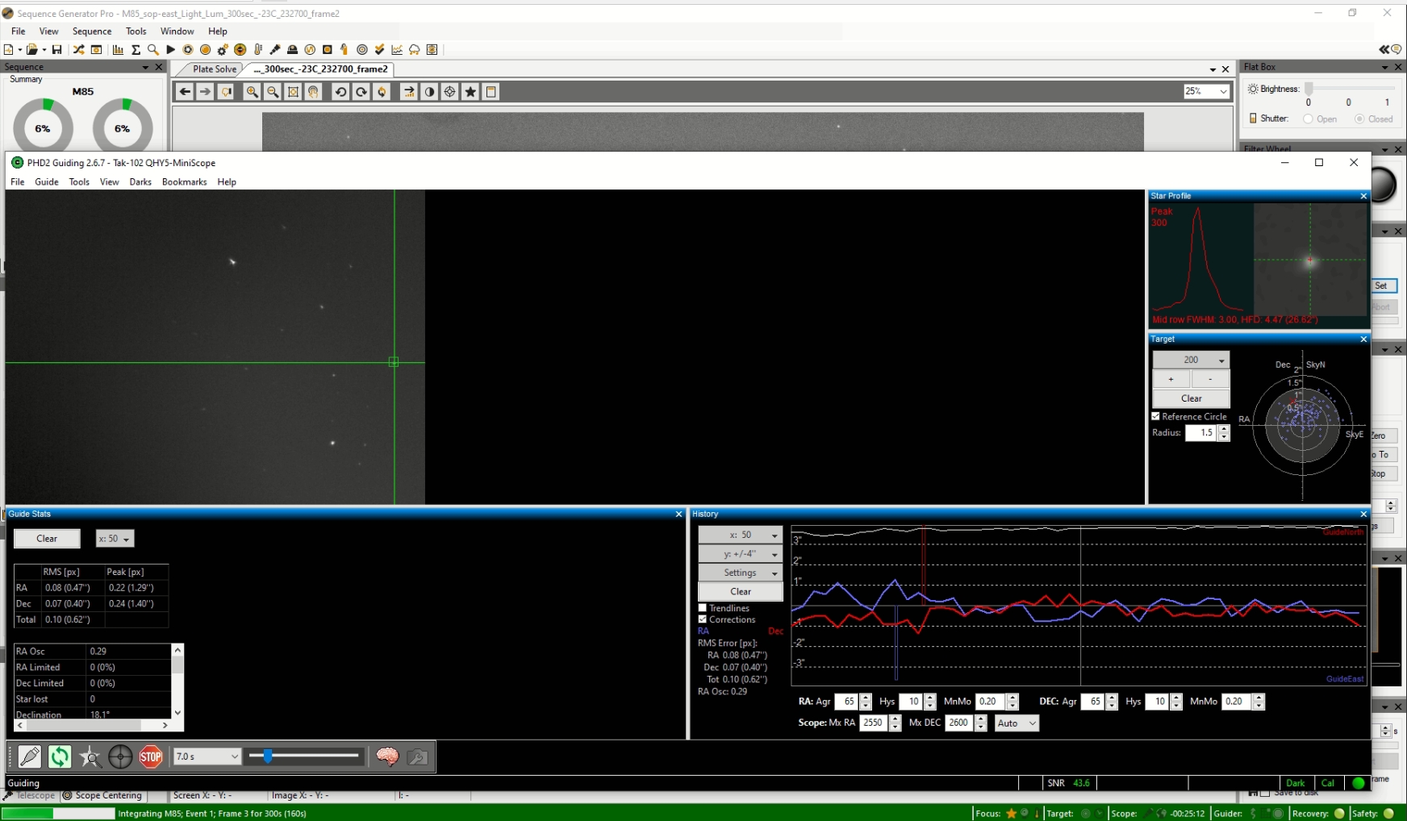
Task: Click Clear button in Guide Stats
Action: (x=47, y=539)
